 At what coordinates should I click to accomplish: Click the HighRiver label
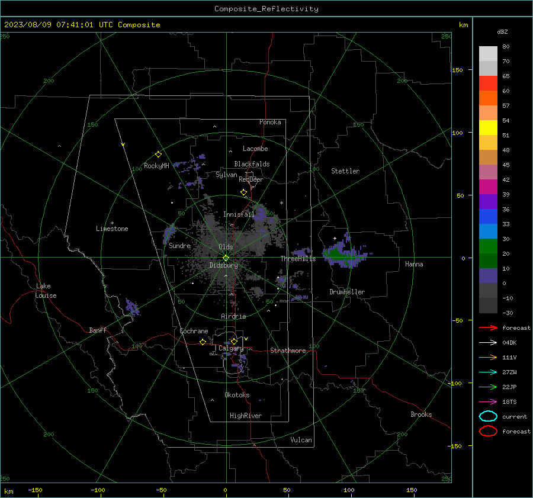pos(246,416)
